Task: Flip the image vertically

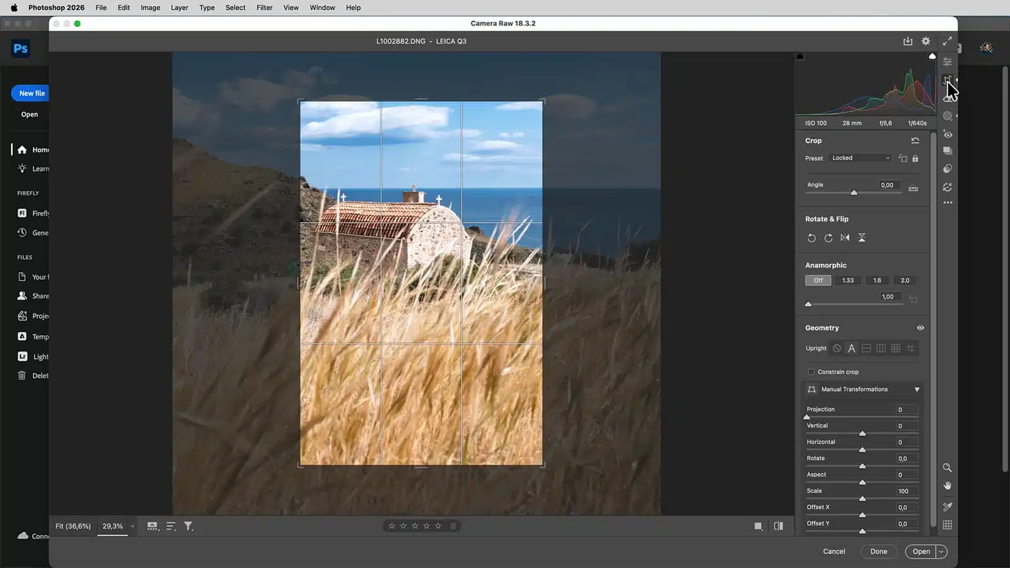Action: 862,238
